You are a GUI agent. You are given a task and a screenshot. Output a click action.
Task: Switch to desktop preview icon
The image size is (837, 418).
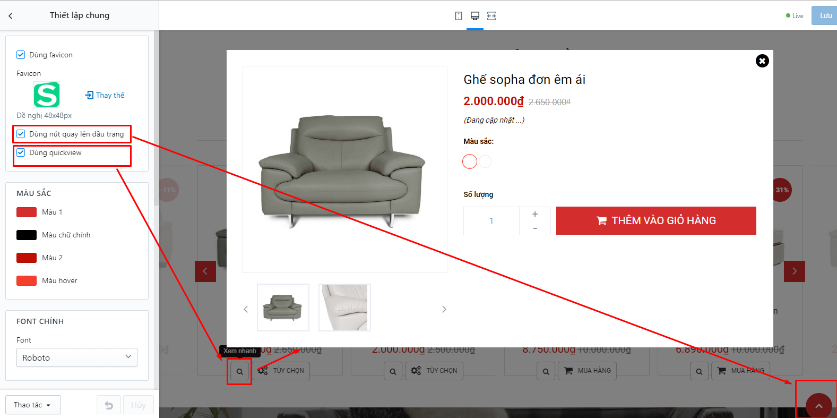tap(475, 16)
